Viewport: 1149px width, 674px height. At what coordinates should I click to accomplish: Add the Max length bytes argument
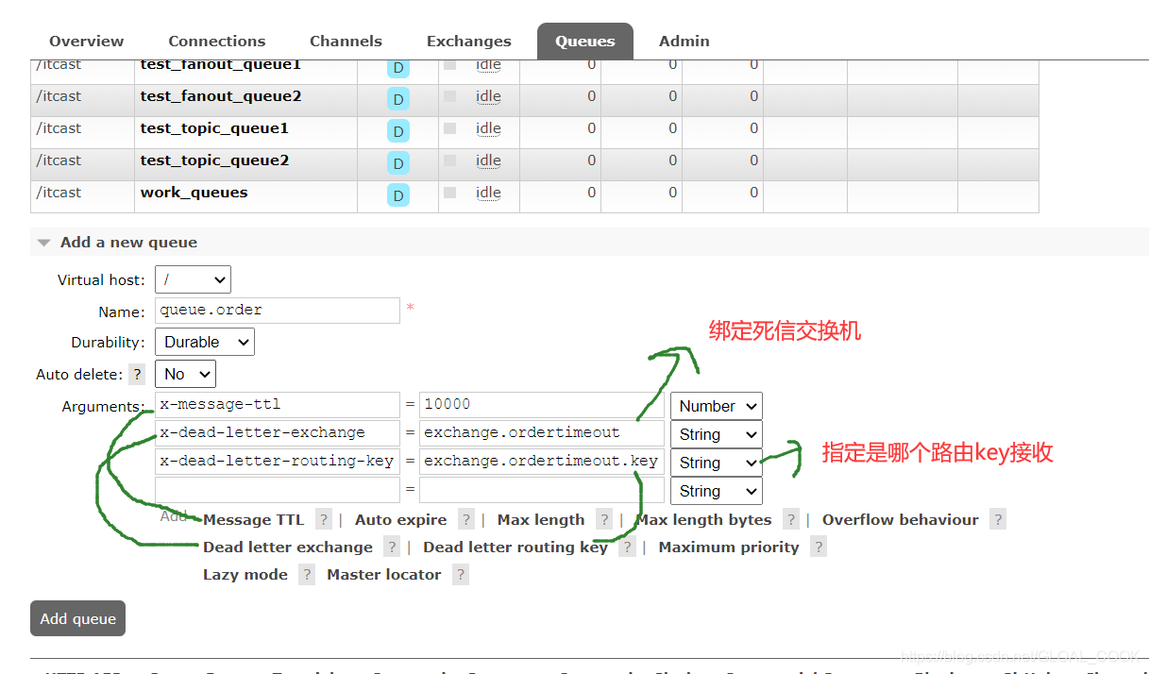[x=704, y=520]
